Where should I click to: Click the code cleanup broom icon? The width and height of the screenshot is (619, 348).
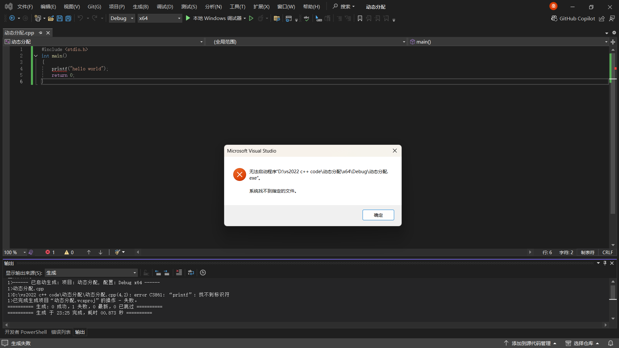pyautogui.click(x=117, y=252)
